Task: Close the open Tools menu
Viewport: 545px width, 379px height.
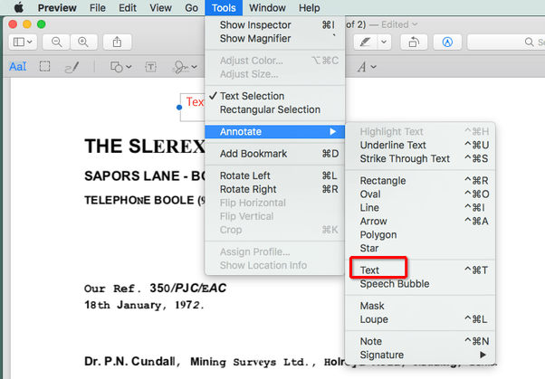Action: click(224, 7)
